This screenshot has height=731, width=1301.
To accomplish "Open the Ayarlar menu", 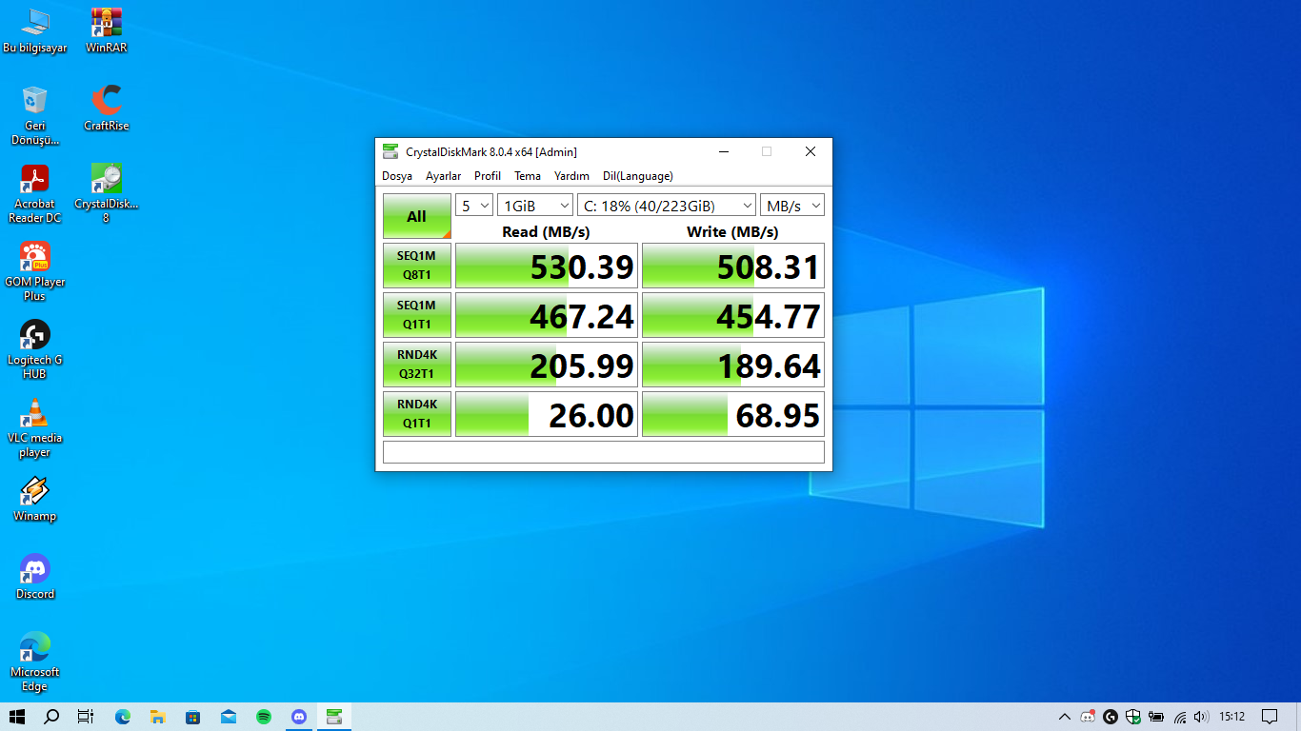I will coord(443,176).
